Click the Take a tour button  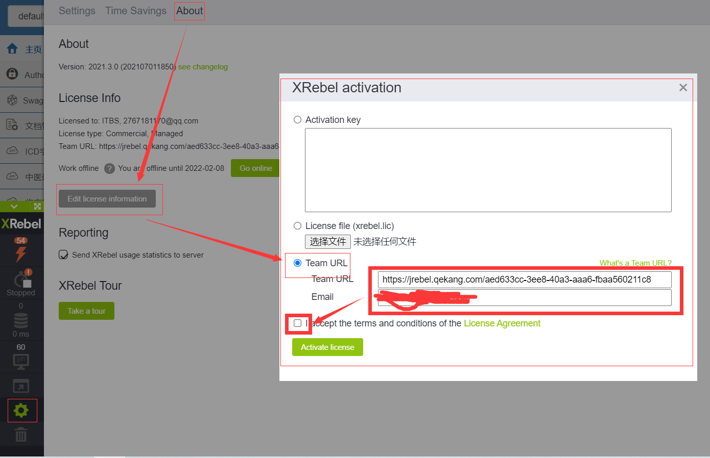coord(86,311)
